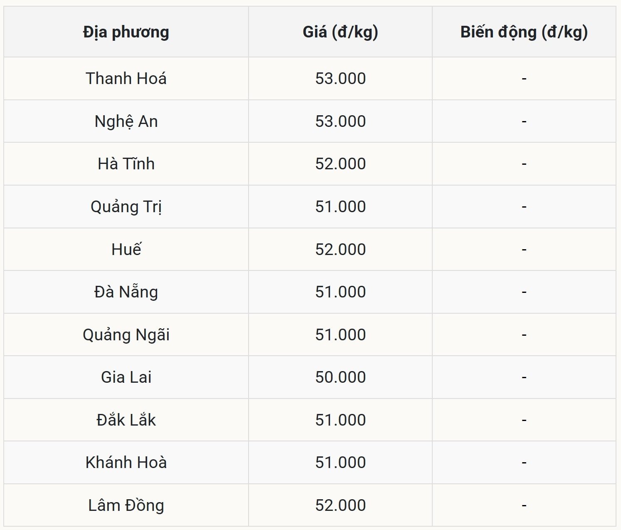This screenshot has height=530, width=621.
Task: Click the 'Lâm Đồng' location cell
Action: (126, 505)
